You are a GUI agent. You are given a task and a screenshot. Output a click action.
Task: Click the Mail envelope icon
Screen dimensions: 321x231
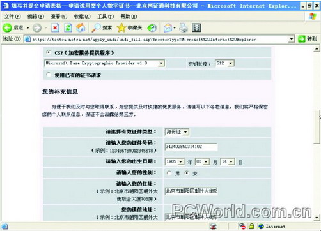pos(168,28)
